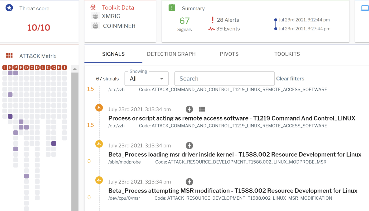Switch to the DETECTION GRAPH tab
This screenshot has width=369, height=211.
[x=171, y=54]
